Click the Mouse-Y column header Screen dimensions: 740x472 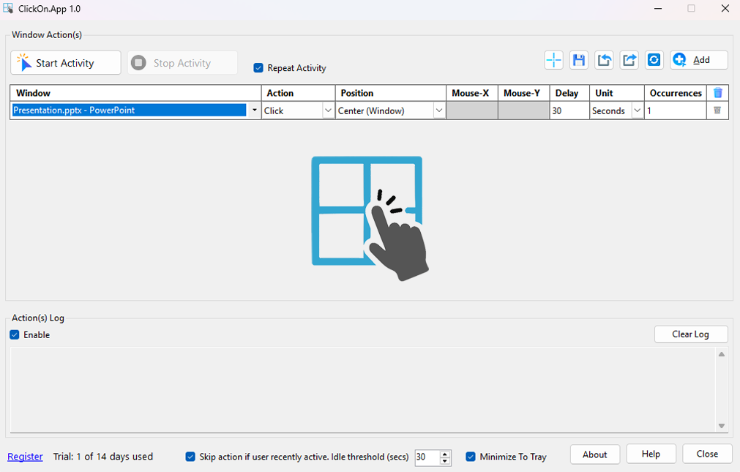[524, 93]
